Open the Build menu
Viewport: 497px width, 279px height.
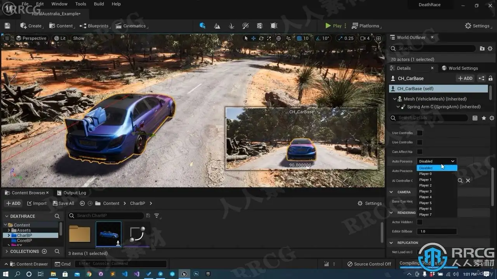point(99,4)
